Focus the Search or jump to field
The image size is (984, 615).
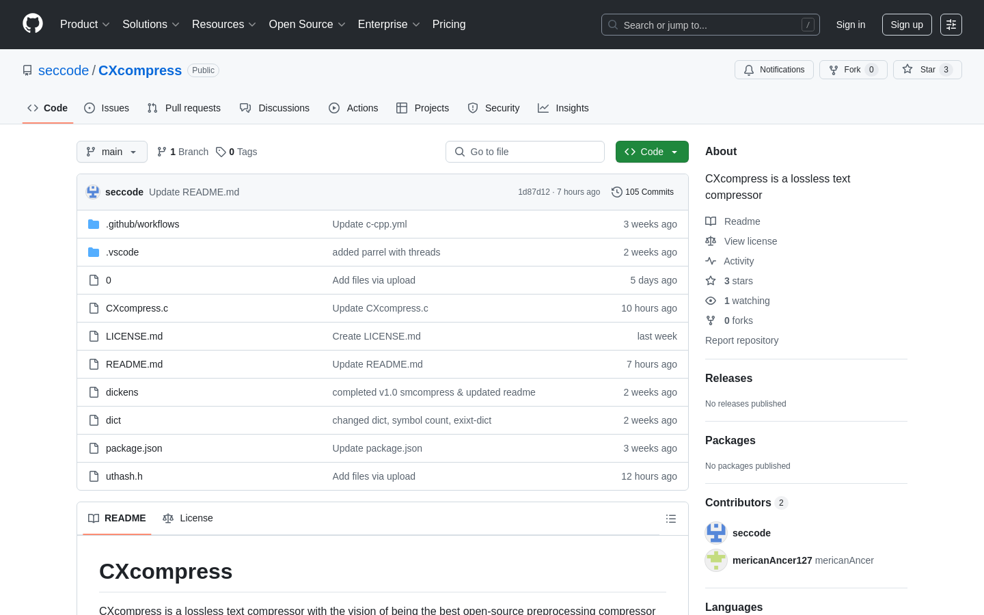(x=711, y=25)
